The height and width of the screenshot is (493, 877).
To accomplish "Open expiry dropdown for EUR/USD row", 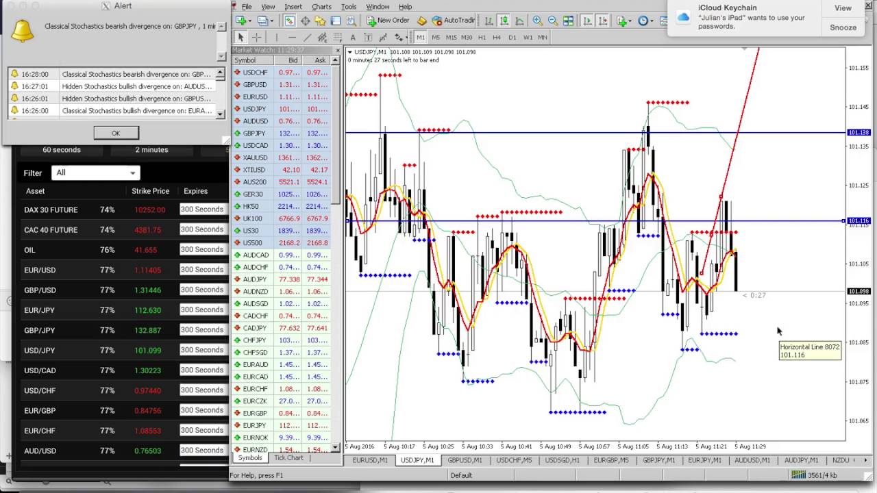I will tap(203, 270).
